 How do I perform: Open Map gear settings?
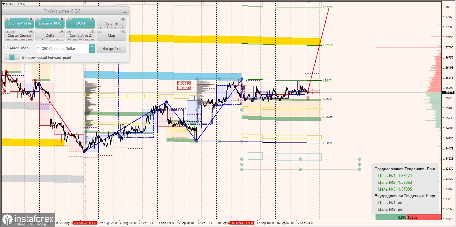123,31
